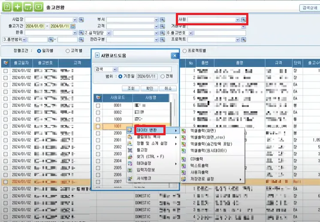Select the 고객별 sort radio button
The width and height of the screenshot is (320, 222).
click(x=67, y=51)
